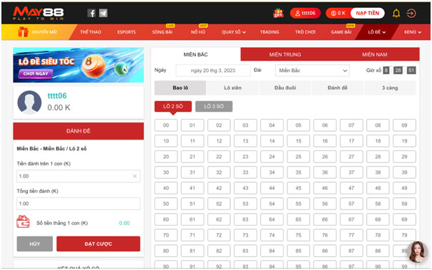The image size is (432, 270).
Task: Click the ĐÁNH ĐỀ panel header
Action: point(78,131)
